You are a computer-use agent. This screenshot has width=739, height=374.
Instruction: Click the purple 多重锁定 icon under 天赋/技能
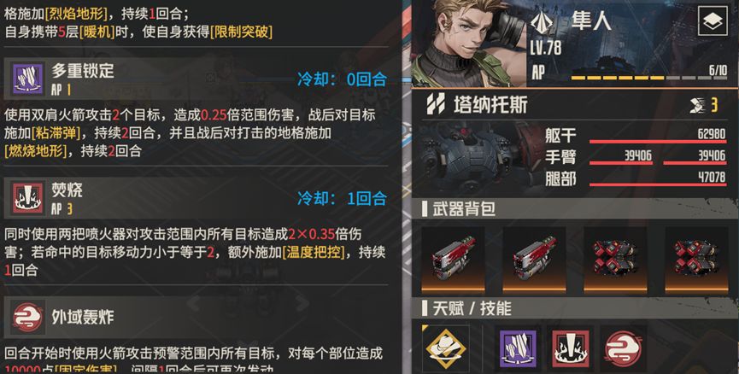pos(518,348)
